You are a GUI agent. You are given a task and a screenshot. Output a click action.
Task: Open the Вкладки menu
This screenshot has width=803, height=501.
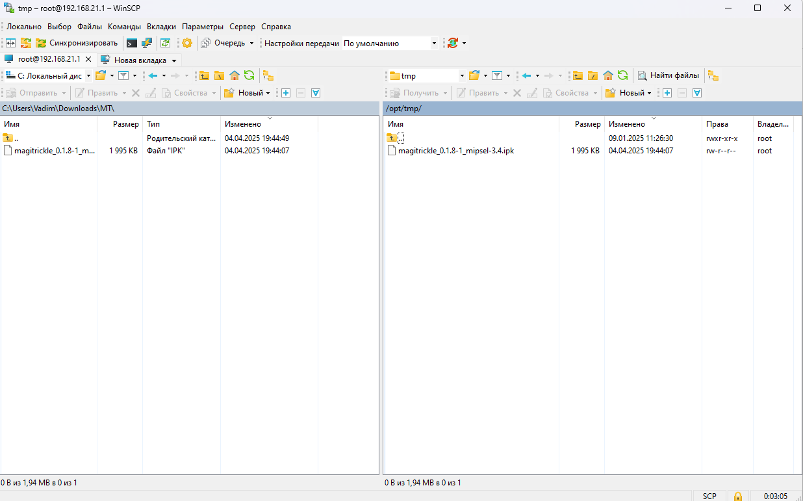click(x=161, y=27)
